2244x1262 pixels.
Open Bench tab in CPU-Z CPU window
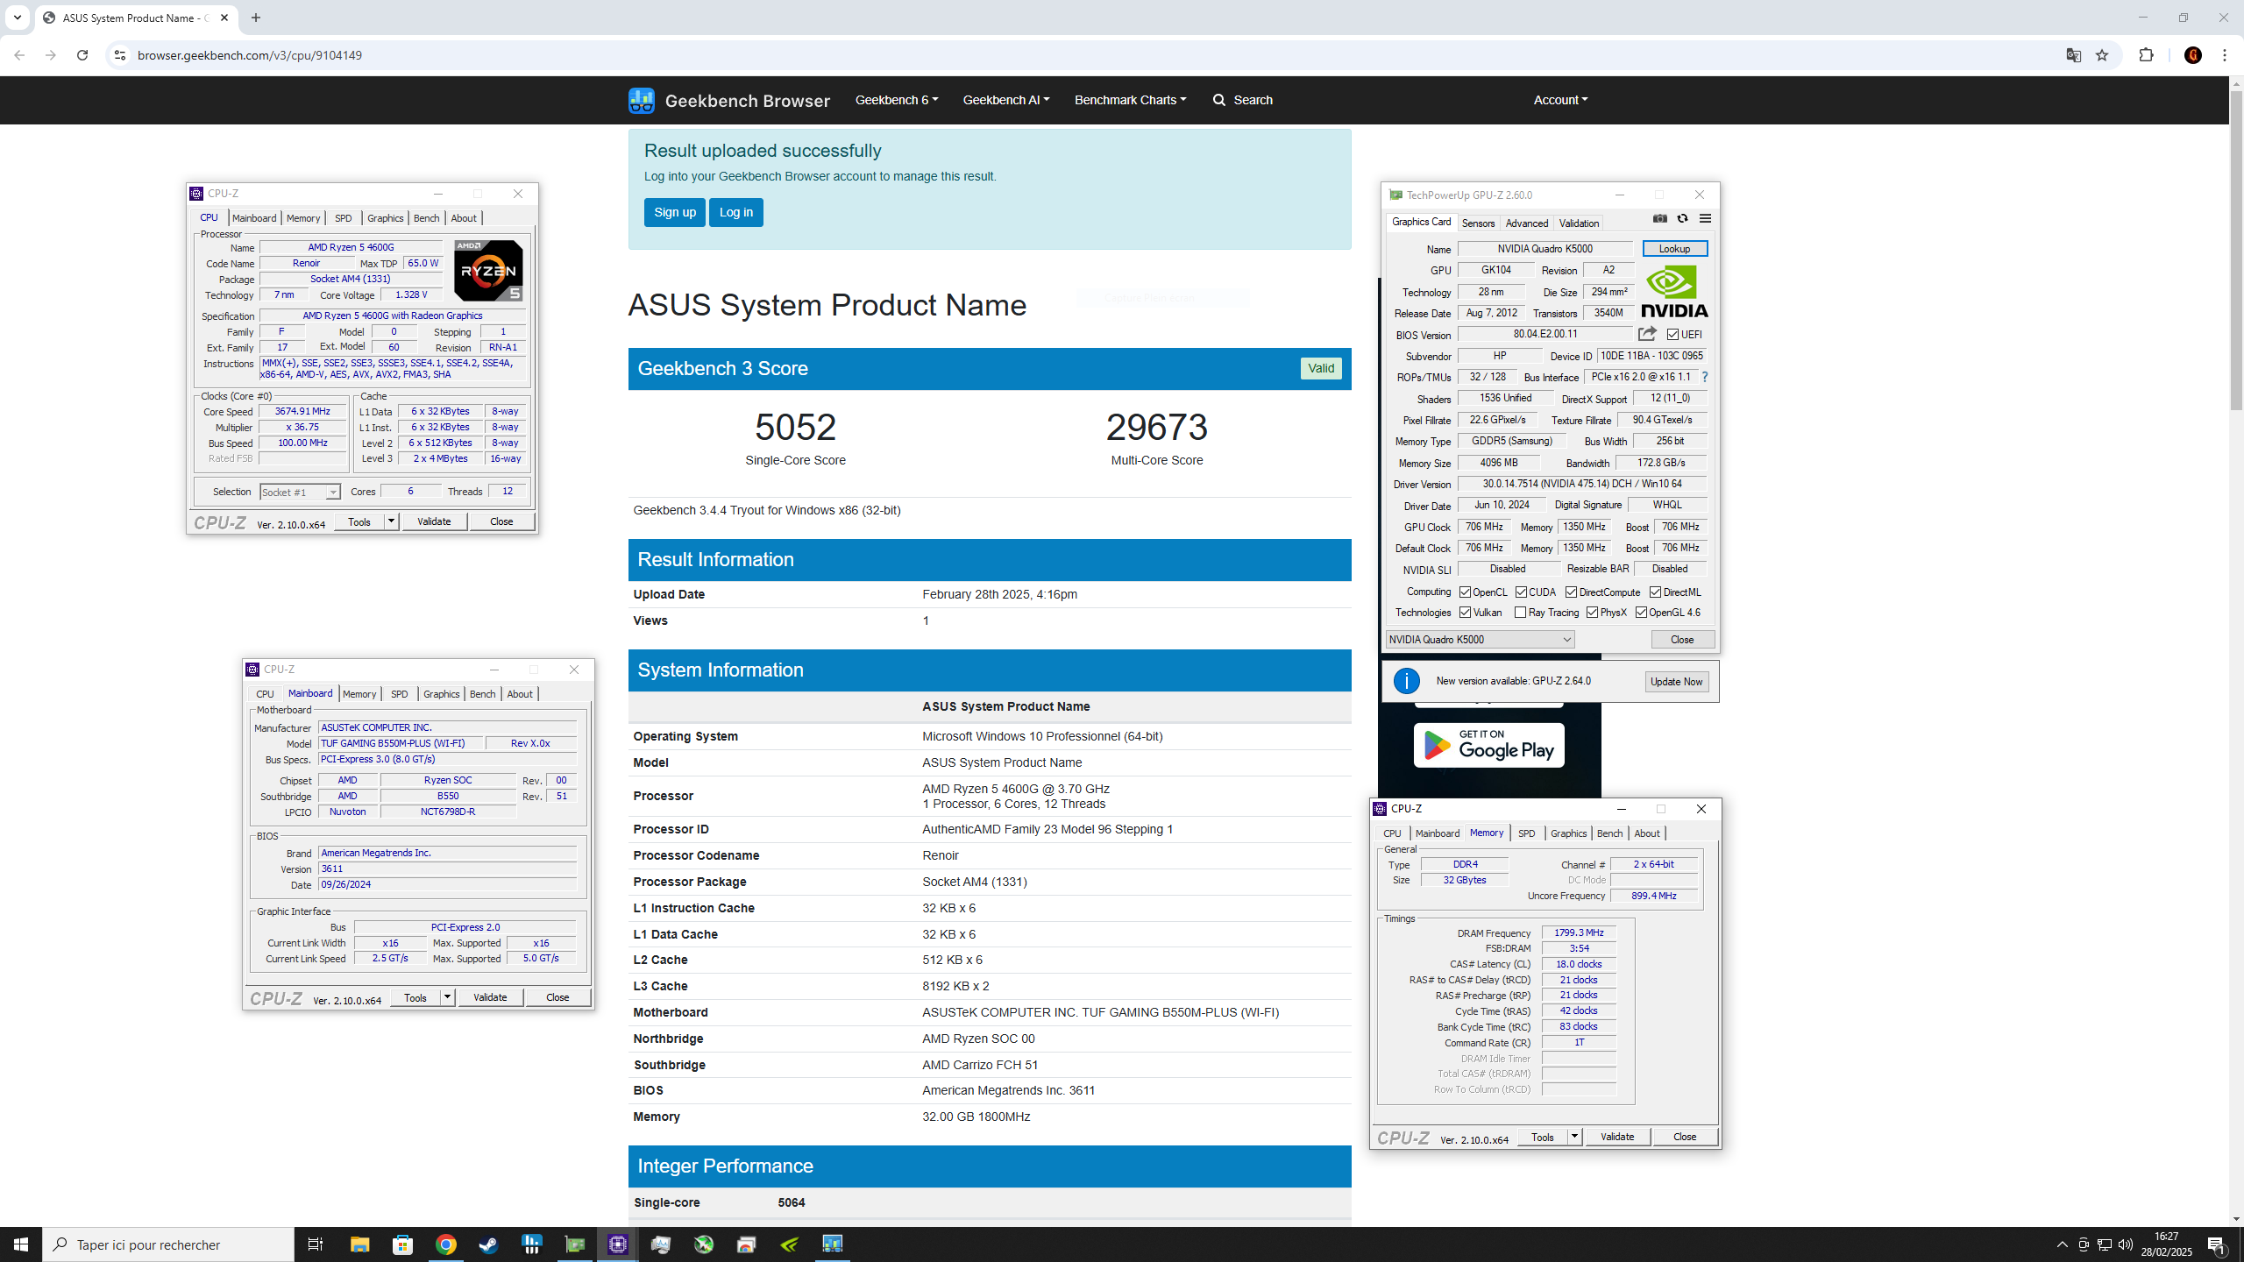click(x=426, y=218)
